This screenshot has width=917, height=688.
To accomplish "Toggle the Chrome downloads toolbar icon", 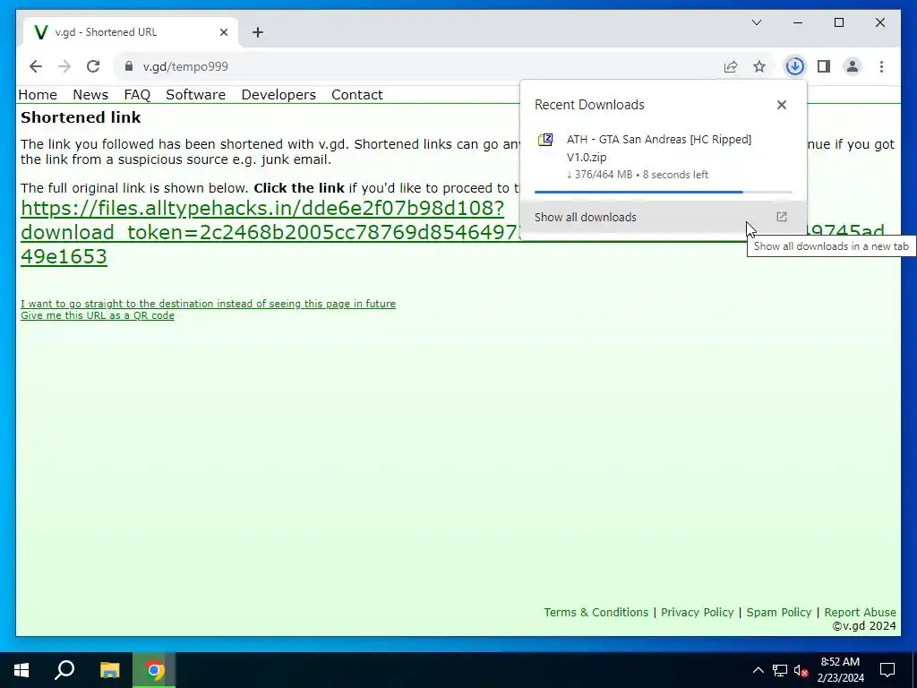I will coord(795,66).
